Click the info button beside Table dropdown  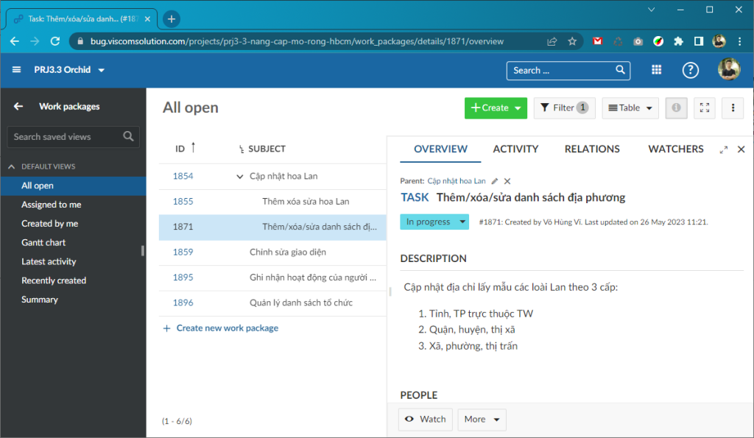(676, 107)
